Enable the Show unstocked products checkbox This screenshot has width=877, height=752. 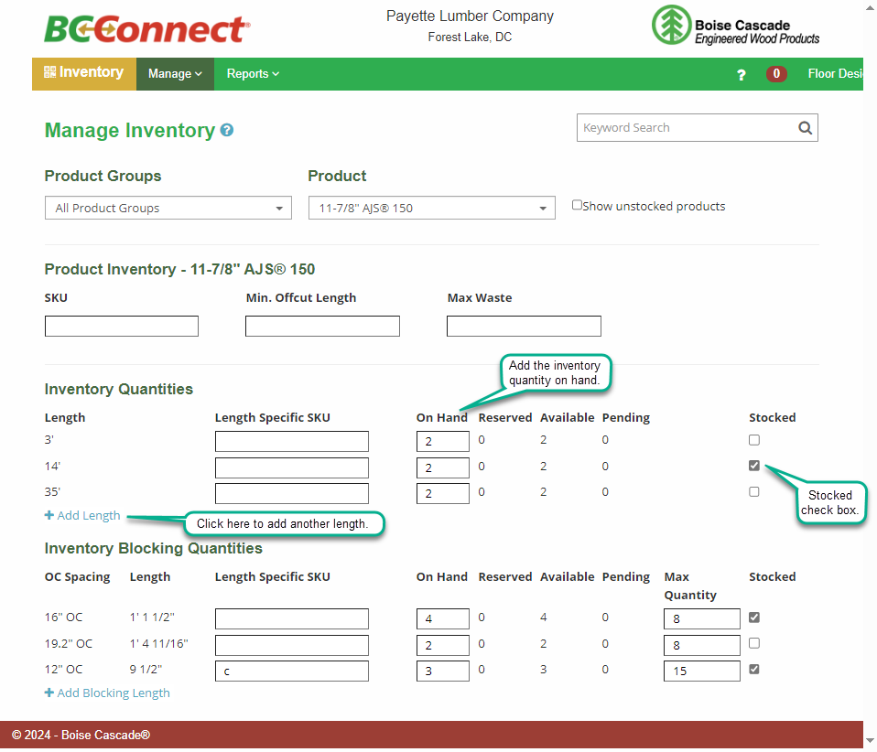[x=577, y=204]
